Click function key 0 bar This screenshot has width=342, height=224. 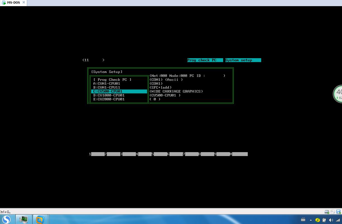click(x=240, y=154)
